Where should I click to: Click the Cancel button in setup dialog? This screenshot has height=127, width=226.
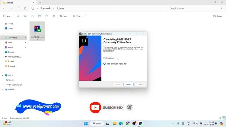point(140,85)
